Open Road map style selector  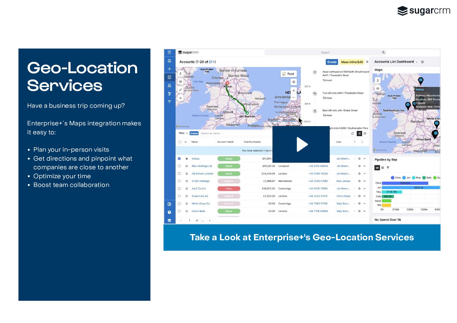(288, 74)
